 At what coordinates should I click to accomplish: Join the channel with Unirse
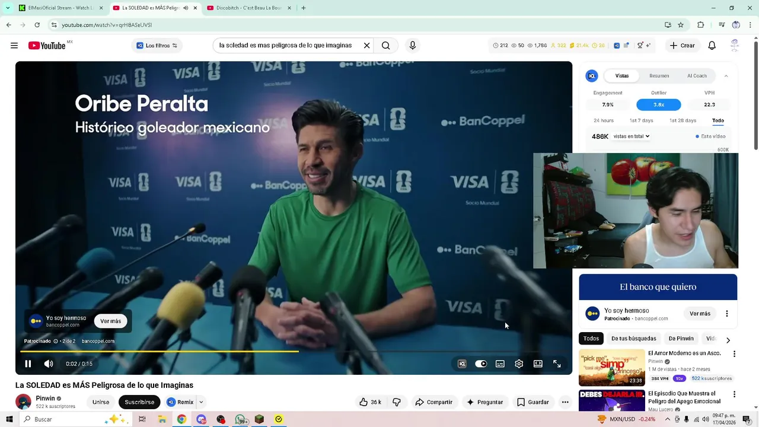coord(101,402)
